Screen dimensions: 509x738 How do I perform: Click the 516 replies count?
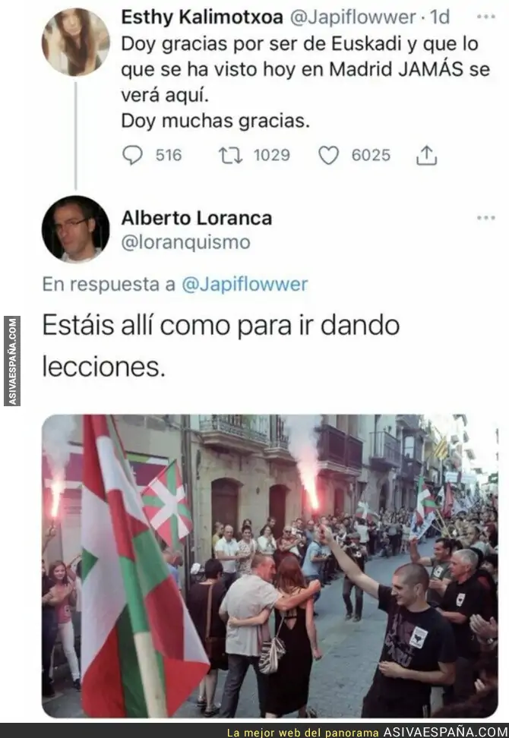[x=169, y=155]
